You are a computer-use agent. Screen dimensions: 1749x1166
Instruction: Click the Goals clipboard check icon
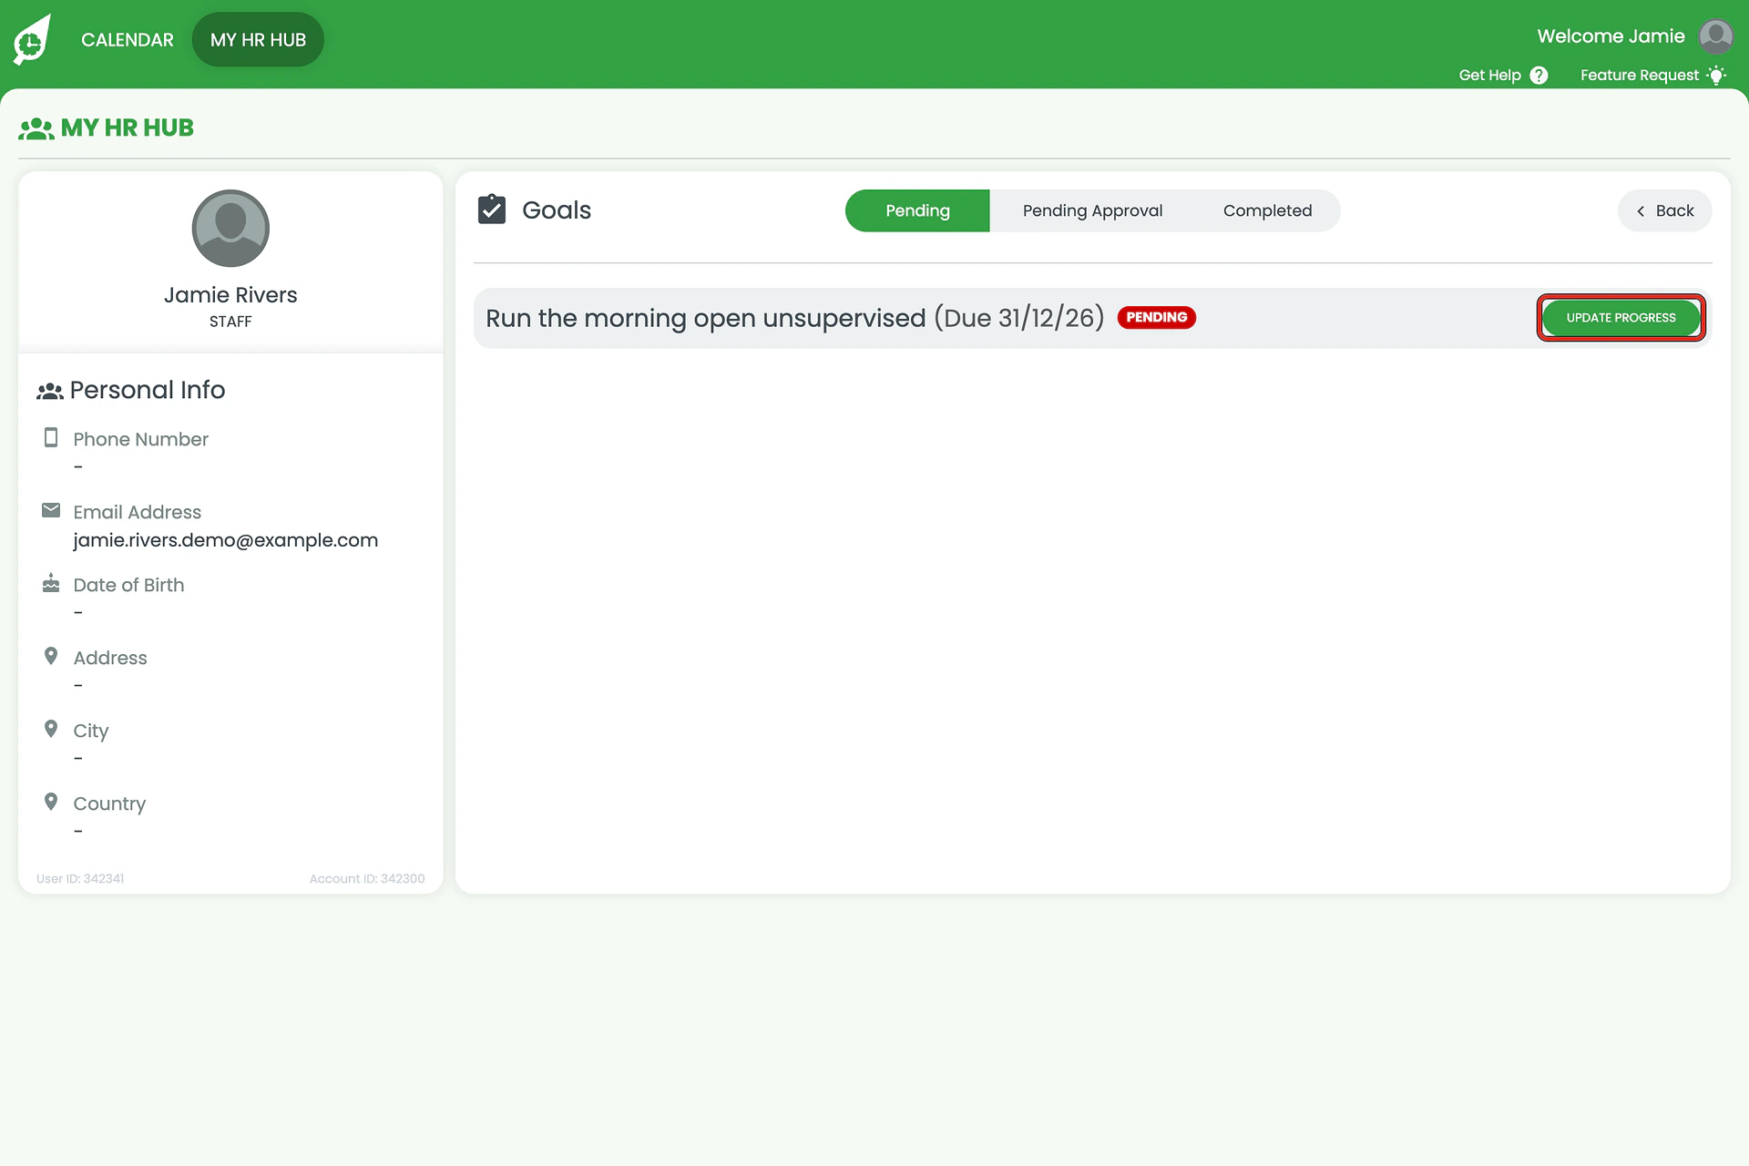click(x=492, y=210)
